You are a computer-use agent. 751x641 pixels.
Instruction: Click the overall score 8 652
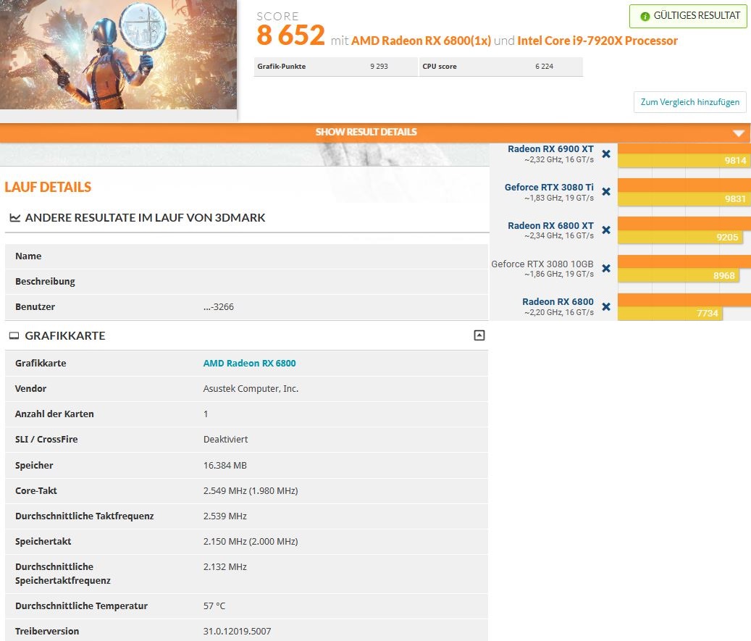pos(290,35)
